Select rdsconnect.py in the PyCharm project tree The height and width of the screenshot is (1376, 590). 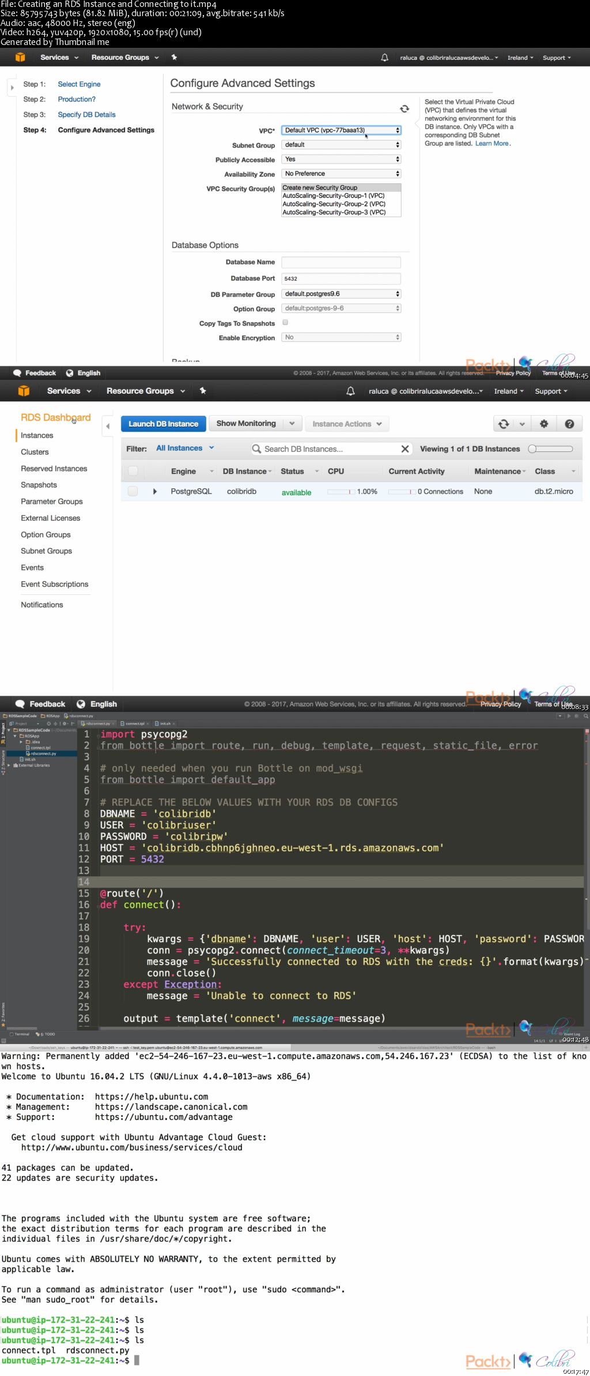point(43,753)
